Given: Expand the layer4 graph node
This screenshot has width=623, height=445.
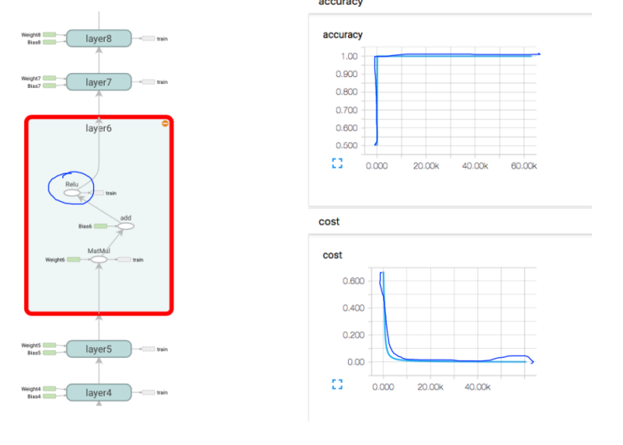Looking at the screenshot, I should (99, 392).
